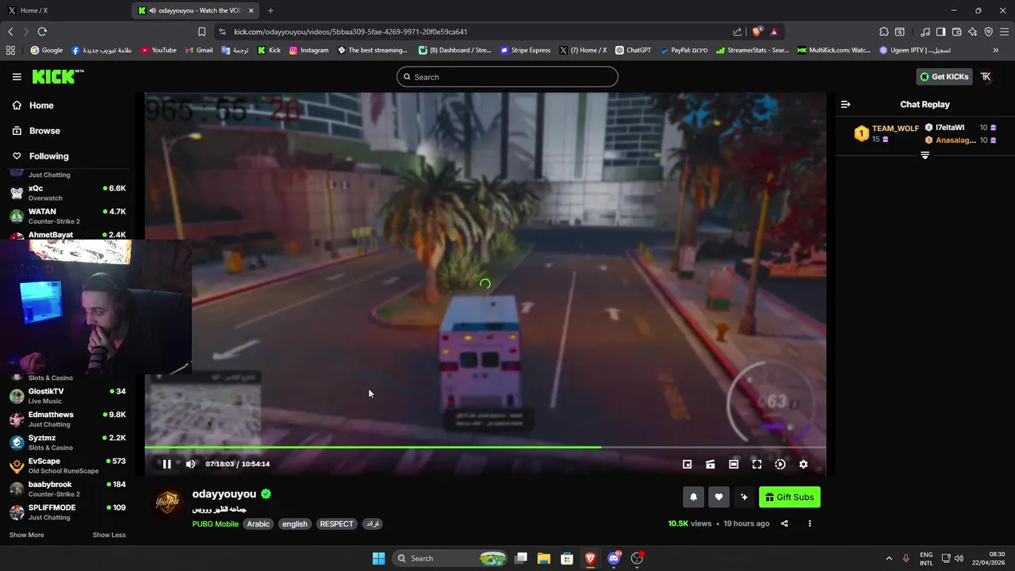Screen dimensions: 1015x571
Task: Share this video
Action: coord(784,523)
